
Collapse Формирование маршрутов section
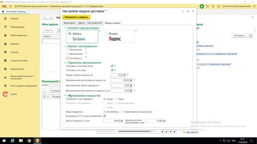point(65,96)
